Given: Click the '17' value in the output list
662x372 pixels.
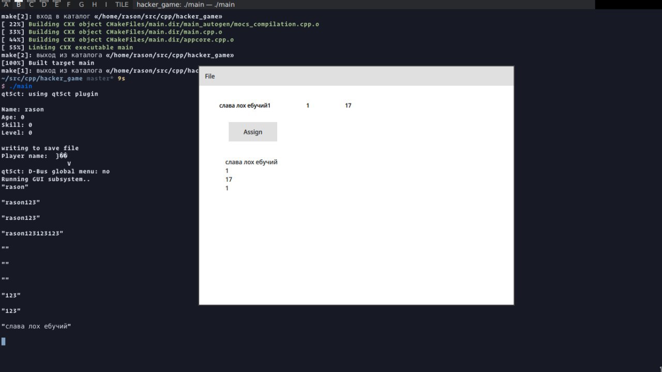Looking at the screenshot, I should (229, 180).
